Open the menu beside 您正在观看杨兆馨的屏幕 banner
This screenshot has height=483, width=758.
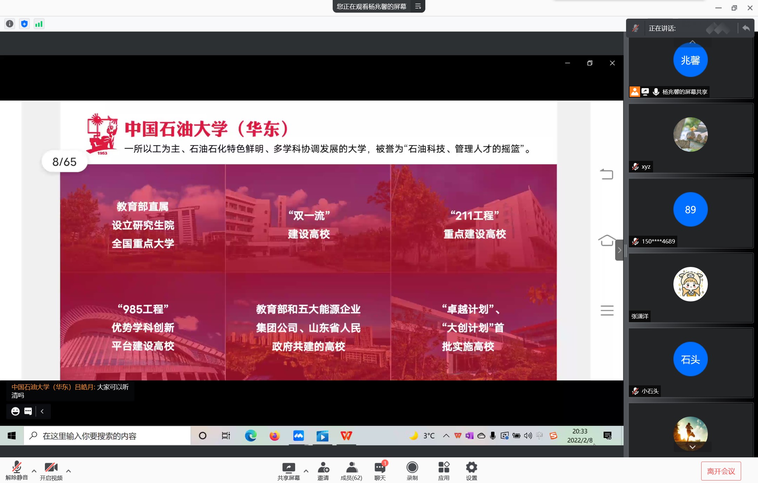click(x=418, y=6)
